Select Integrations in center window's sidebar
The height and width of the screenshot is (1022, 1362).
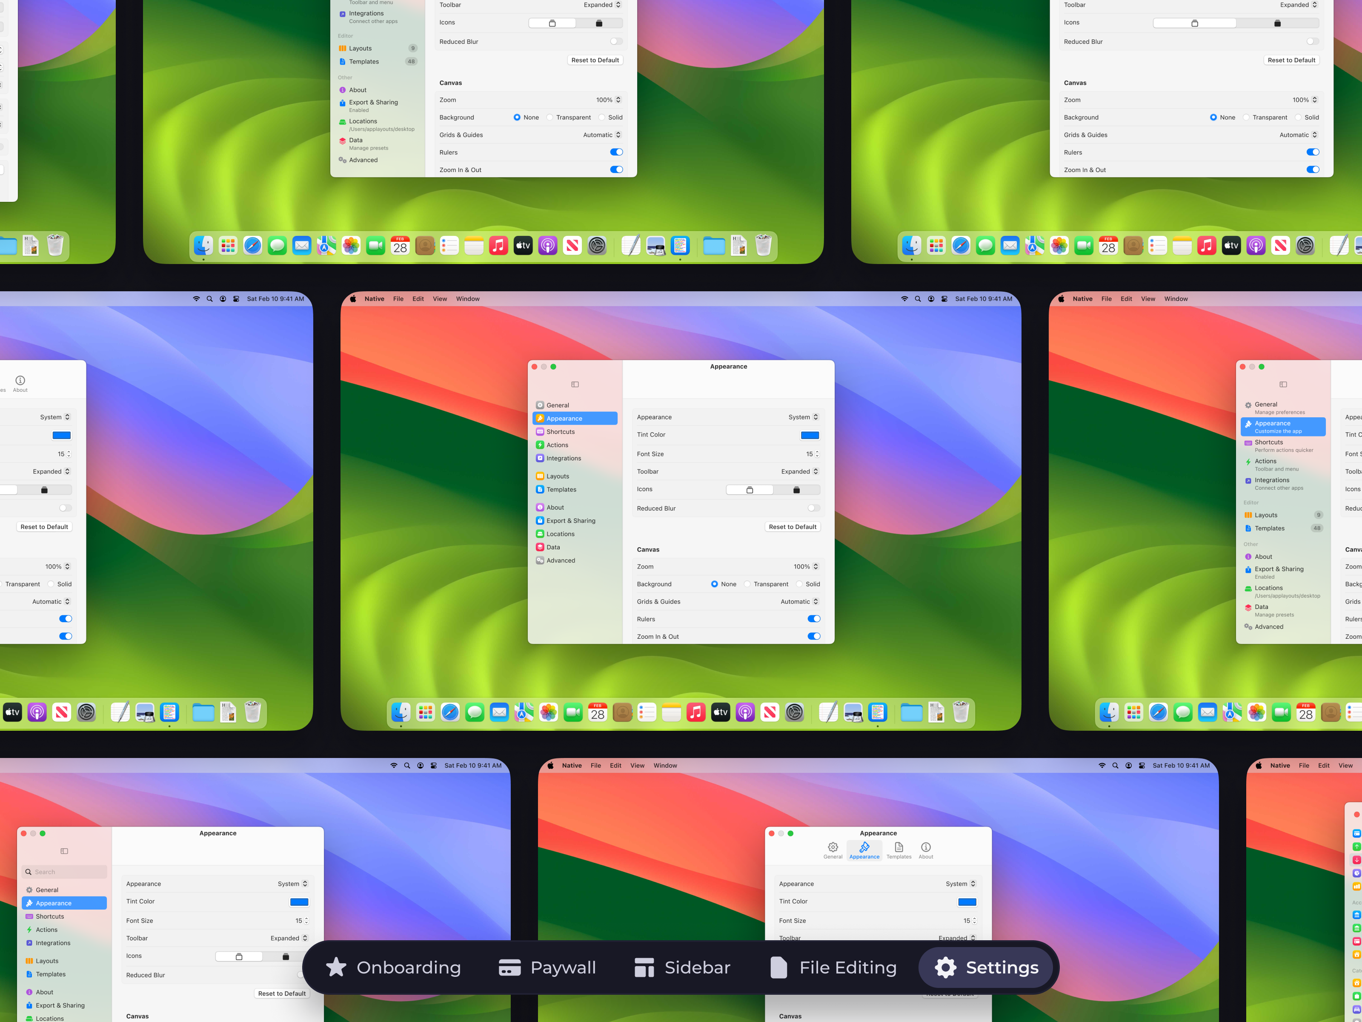(x=575, y=458)
